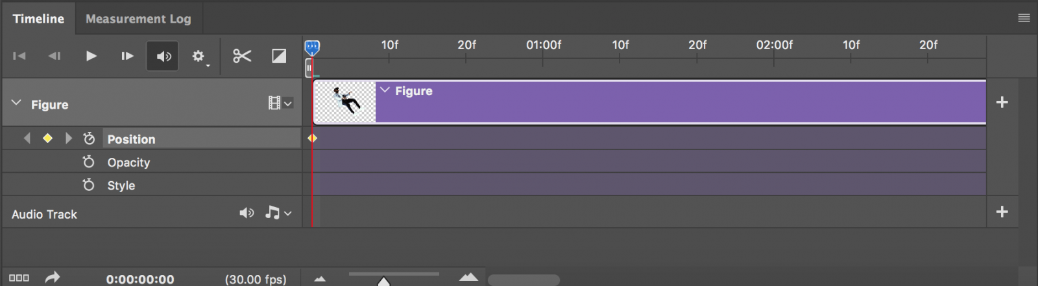Viewport: 1038px width, 286px height.
Task: Collapse the Figure track group
Action: click(16, 104)
